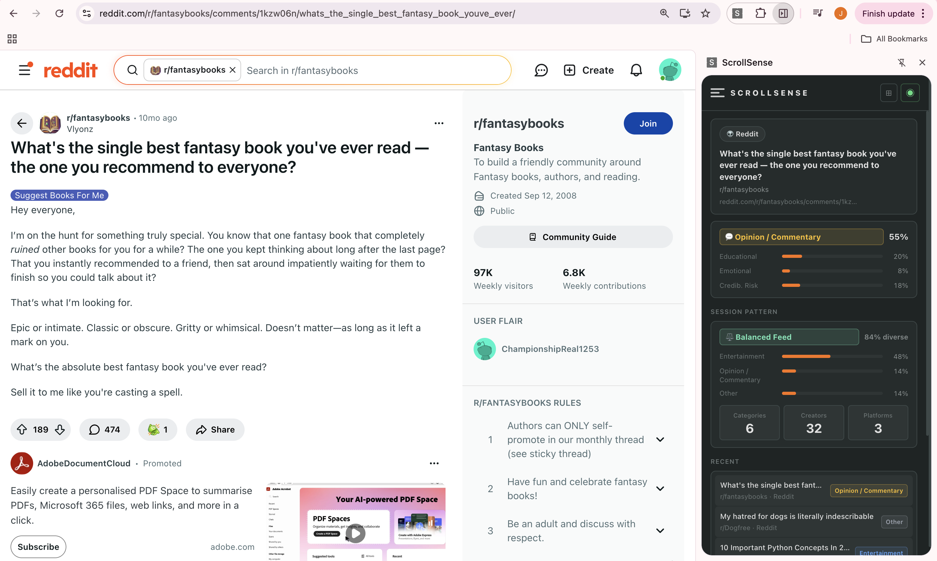Toggle browser side panel button
Screen dimensions: 937x561
click(x=783, y=14)
